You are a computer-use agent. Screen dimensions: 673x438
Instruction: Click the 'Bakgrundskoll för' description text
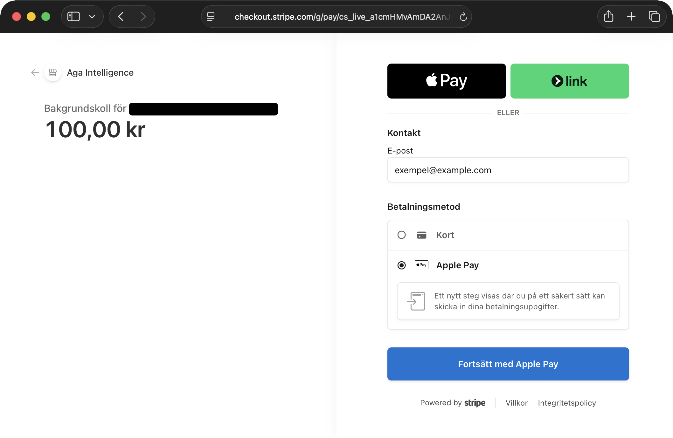click(x=85, y=108)
